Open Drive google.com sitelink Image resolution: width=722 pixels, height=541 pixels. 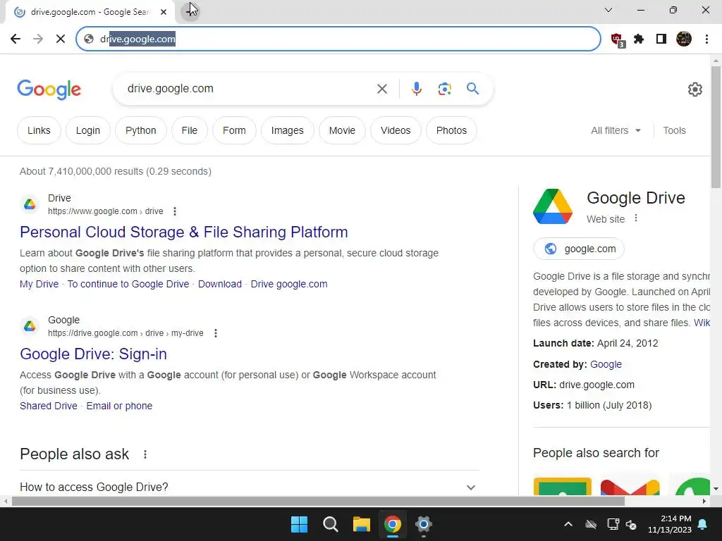click(x=289, y=284)
